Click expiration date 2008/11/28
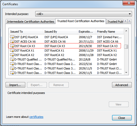Screen dimensions: 137x126 tap(86, 55)
